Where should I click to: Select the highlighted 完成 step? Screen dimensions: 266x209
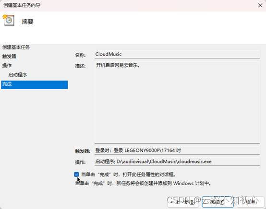(35, 85)
